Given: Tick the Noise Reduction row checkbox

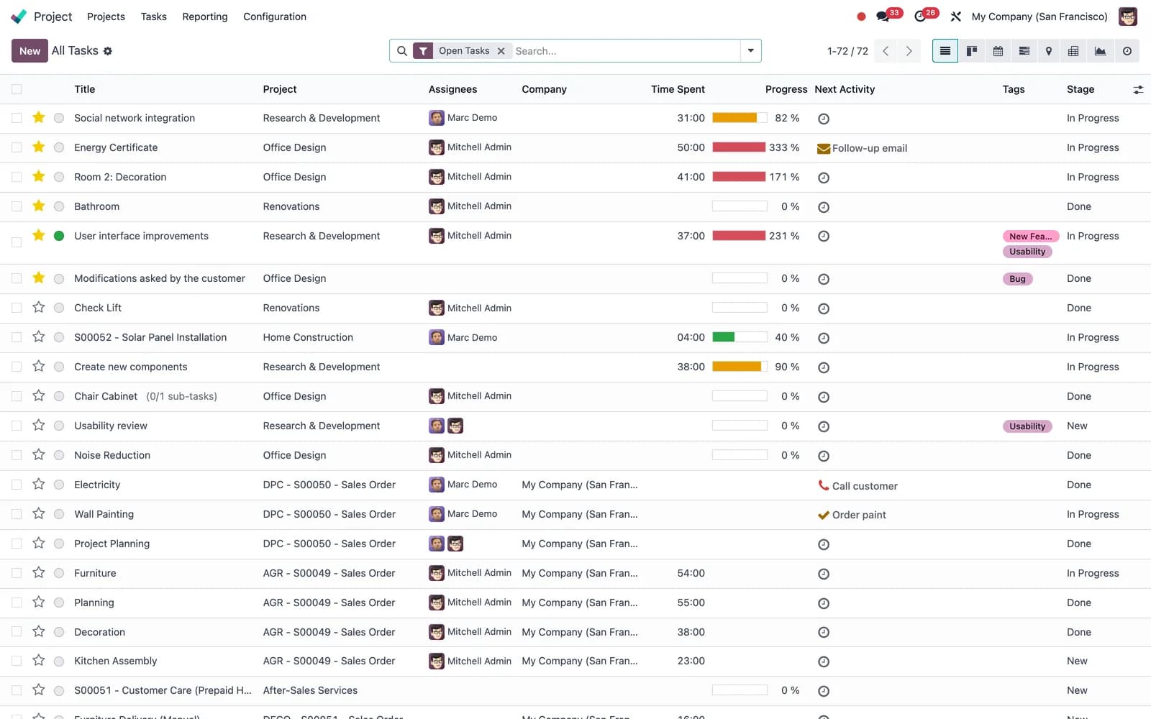Looking at the screenshot, I should [x=17, y=455].
